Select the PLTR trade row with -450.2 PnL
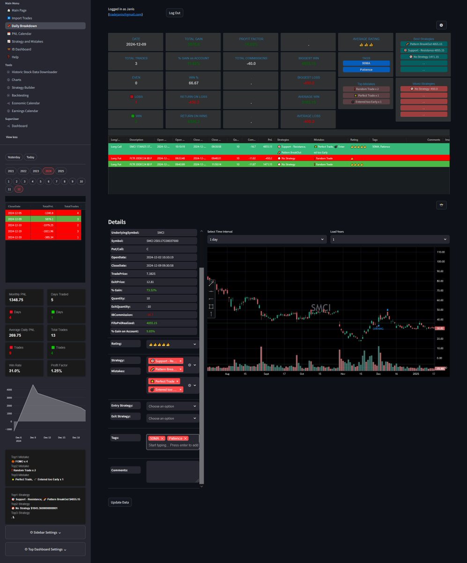Image resolution: width=467 pixels, height=563 pixels. click(x=279, y=158)
